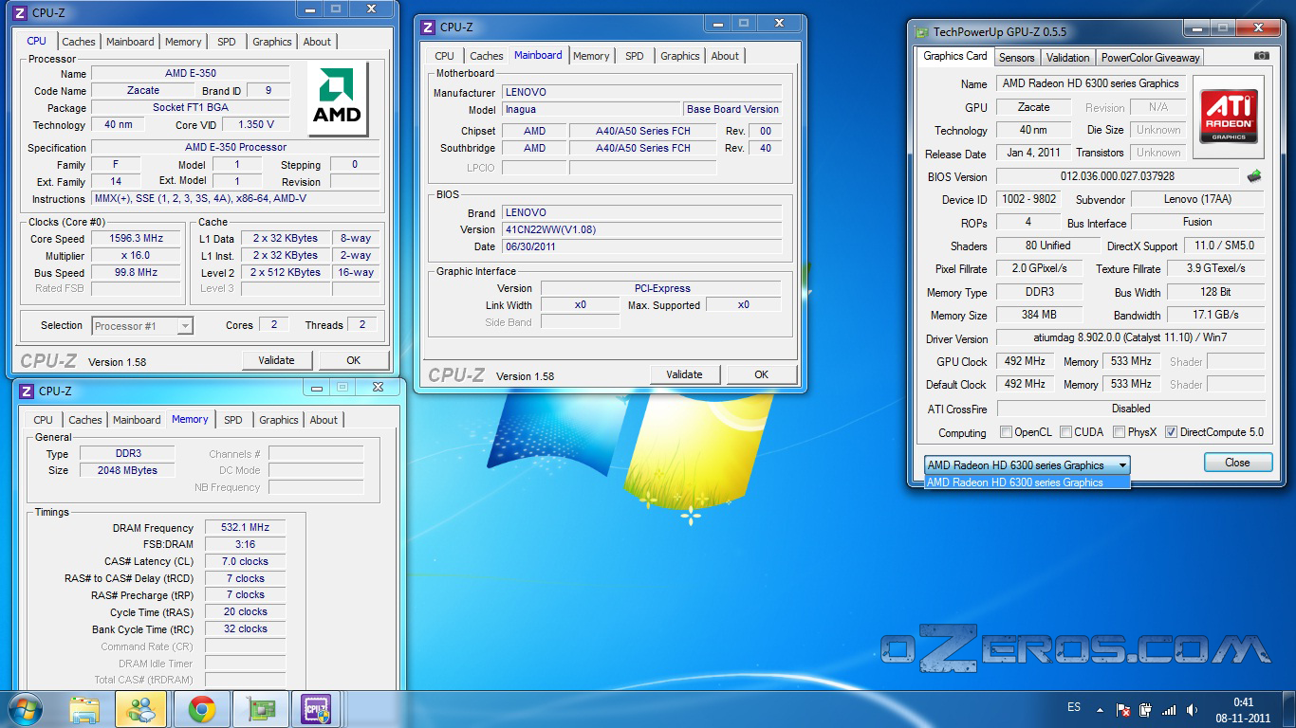Screen dimensions: 1296x728
Task: Click the Memory Size 2048 MBytes value
Action: 127,470
